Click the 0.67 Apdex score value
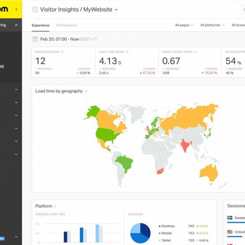The height and width of the screenshot is (245, 245). click(171, 61)
